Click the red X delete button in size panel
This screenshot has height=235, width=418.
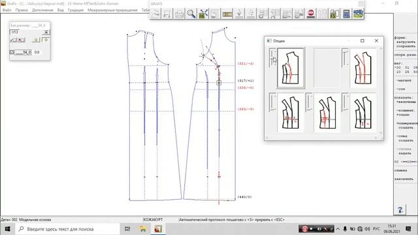coord(22,40)
